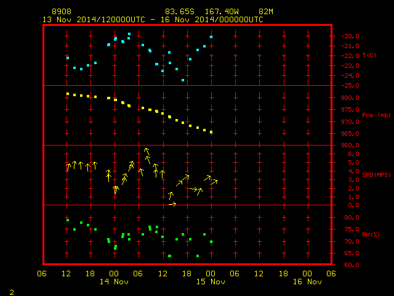Click the 167.40W longitude text
Viewport: 394px width, 296px height.
(x=222, y=12)
